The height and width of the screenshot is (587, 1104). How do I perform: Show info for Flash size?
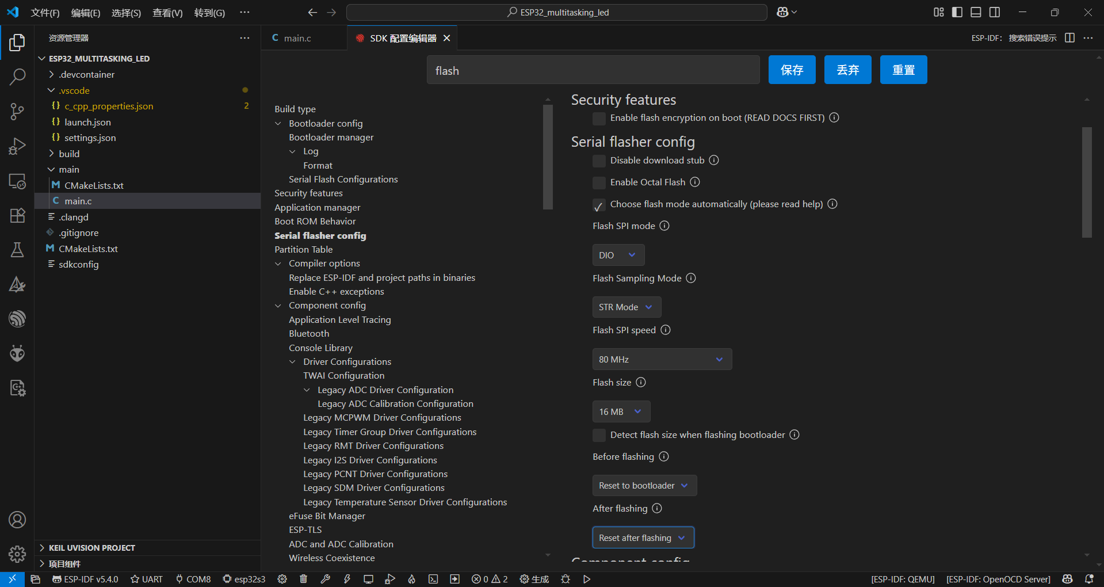click(641, 382)
